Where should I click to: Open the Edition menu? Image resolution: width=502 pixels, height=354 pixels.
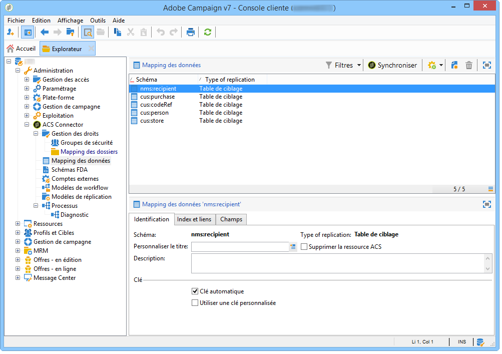[42, 21]
